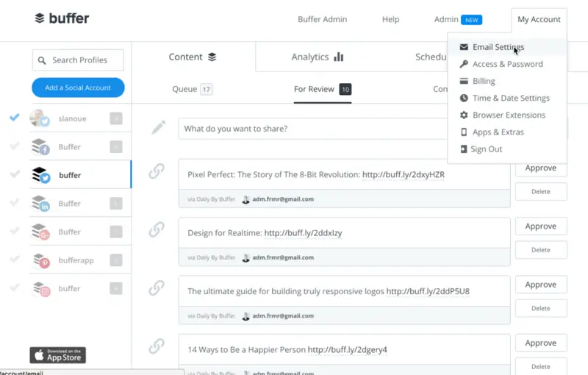Click the Search Profiles field
The image size is (588, 375).
(x=78, y=60)
